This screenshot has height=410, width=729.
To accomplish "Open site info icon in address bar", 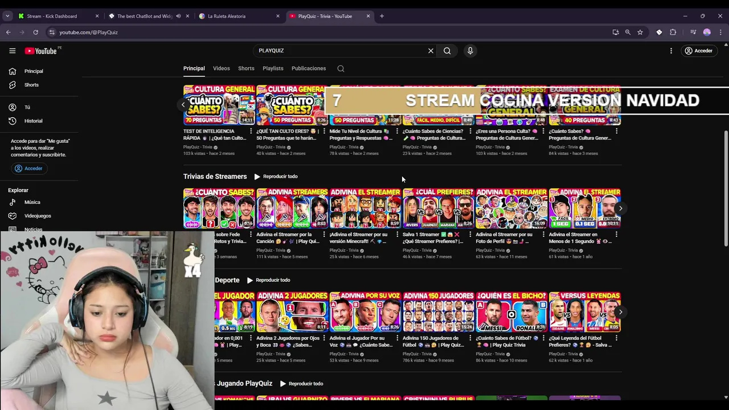I will tap(52, 32).
